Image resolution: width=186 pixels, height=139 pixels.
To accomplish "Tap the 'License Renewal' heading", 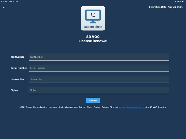I will tap(93, 41).
